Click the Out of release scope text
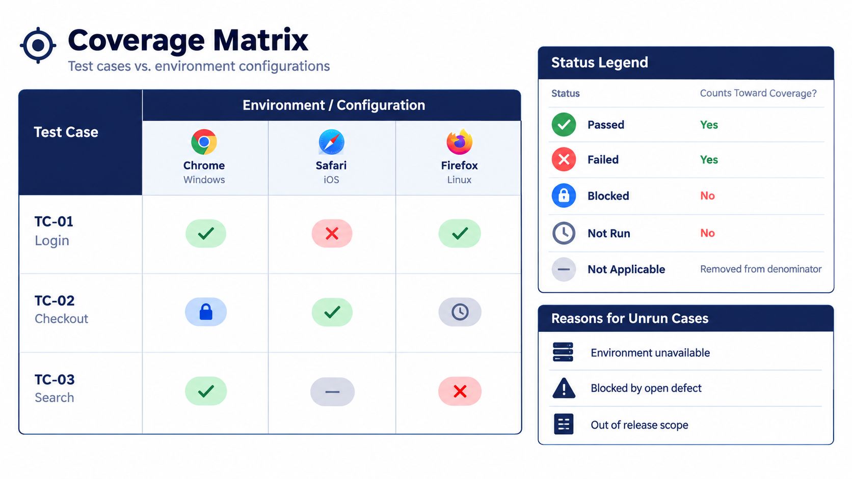852x479 pixels. tap(640, 425)
